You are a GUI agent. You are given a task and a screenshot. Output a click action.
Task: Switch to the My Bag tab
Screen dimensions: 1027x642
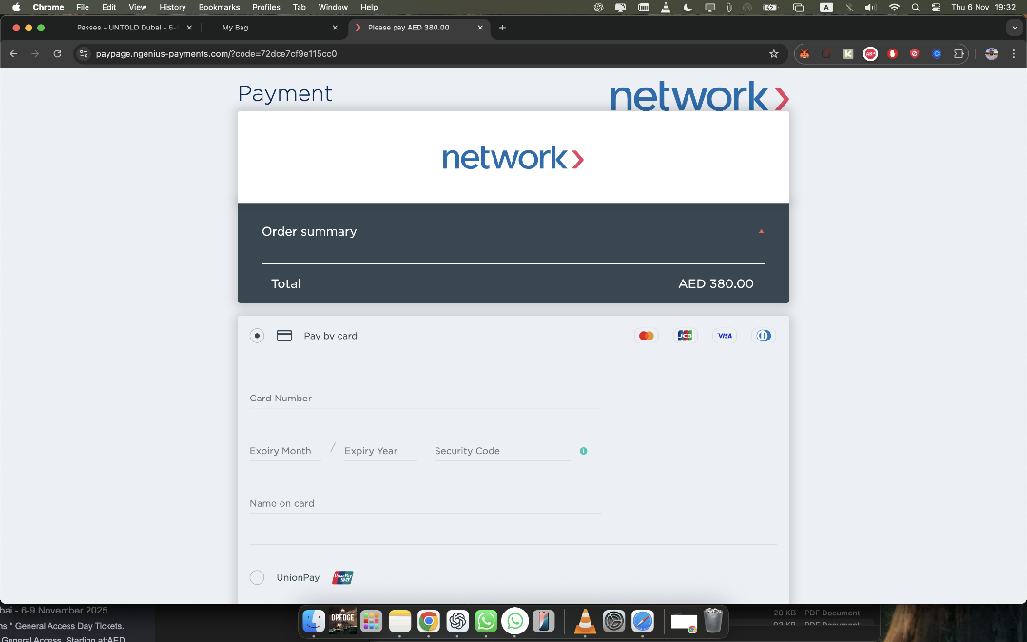click(x=266, y=28)
